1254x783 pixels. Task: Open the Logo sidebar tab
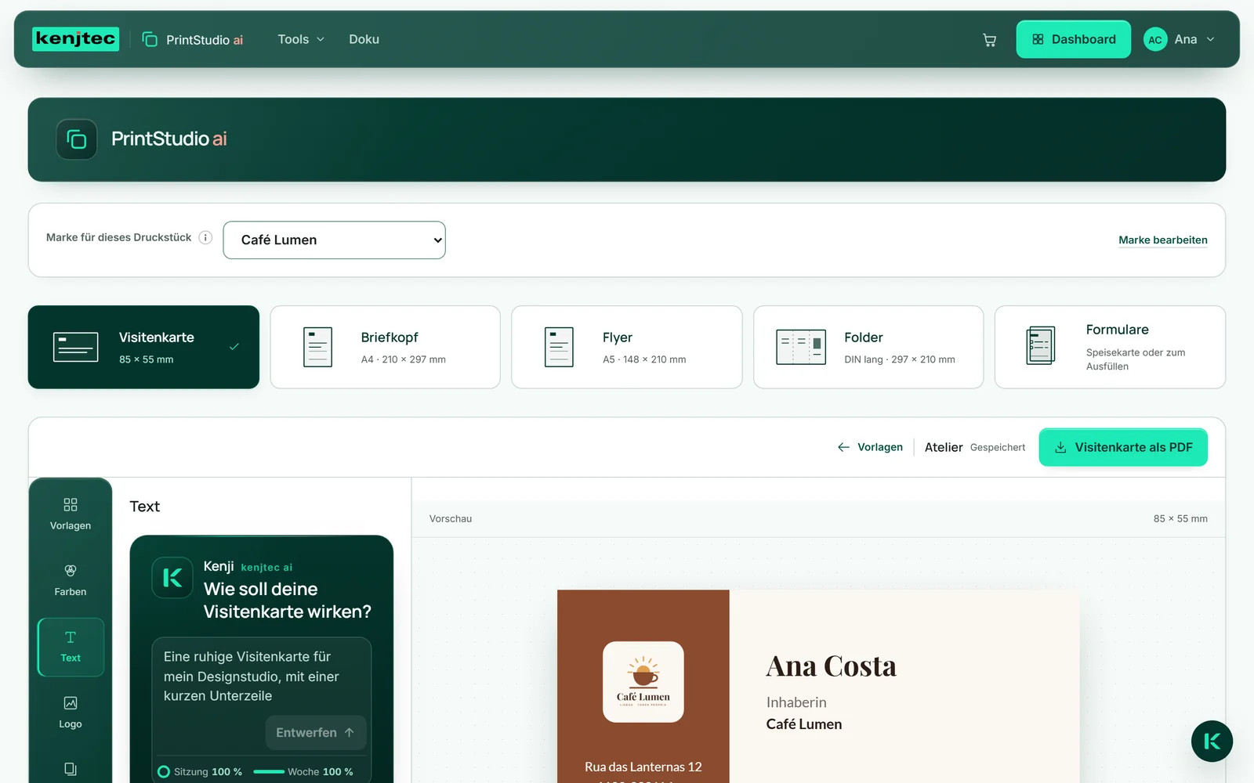(x=71, y=713)
